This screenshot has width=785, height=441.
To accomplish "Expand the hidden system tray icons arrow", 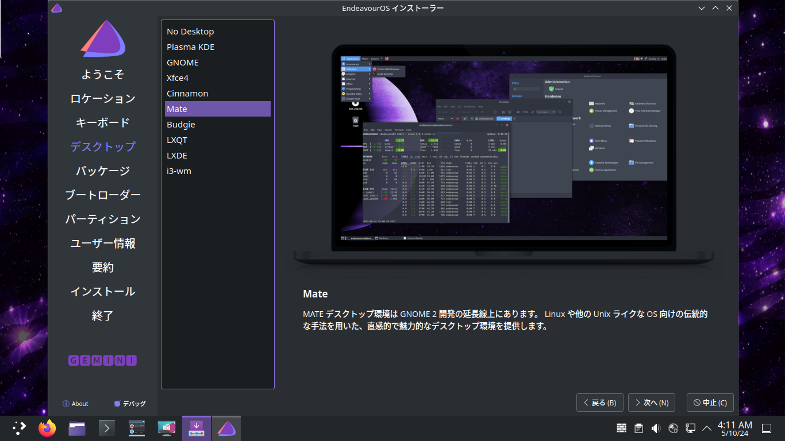I will 707,428.
